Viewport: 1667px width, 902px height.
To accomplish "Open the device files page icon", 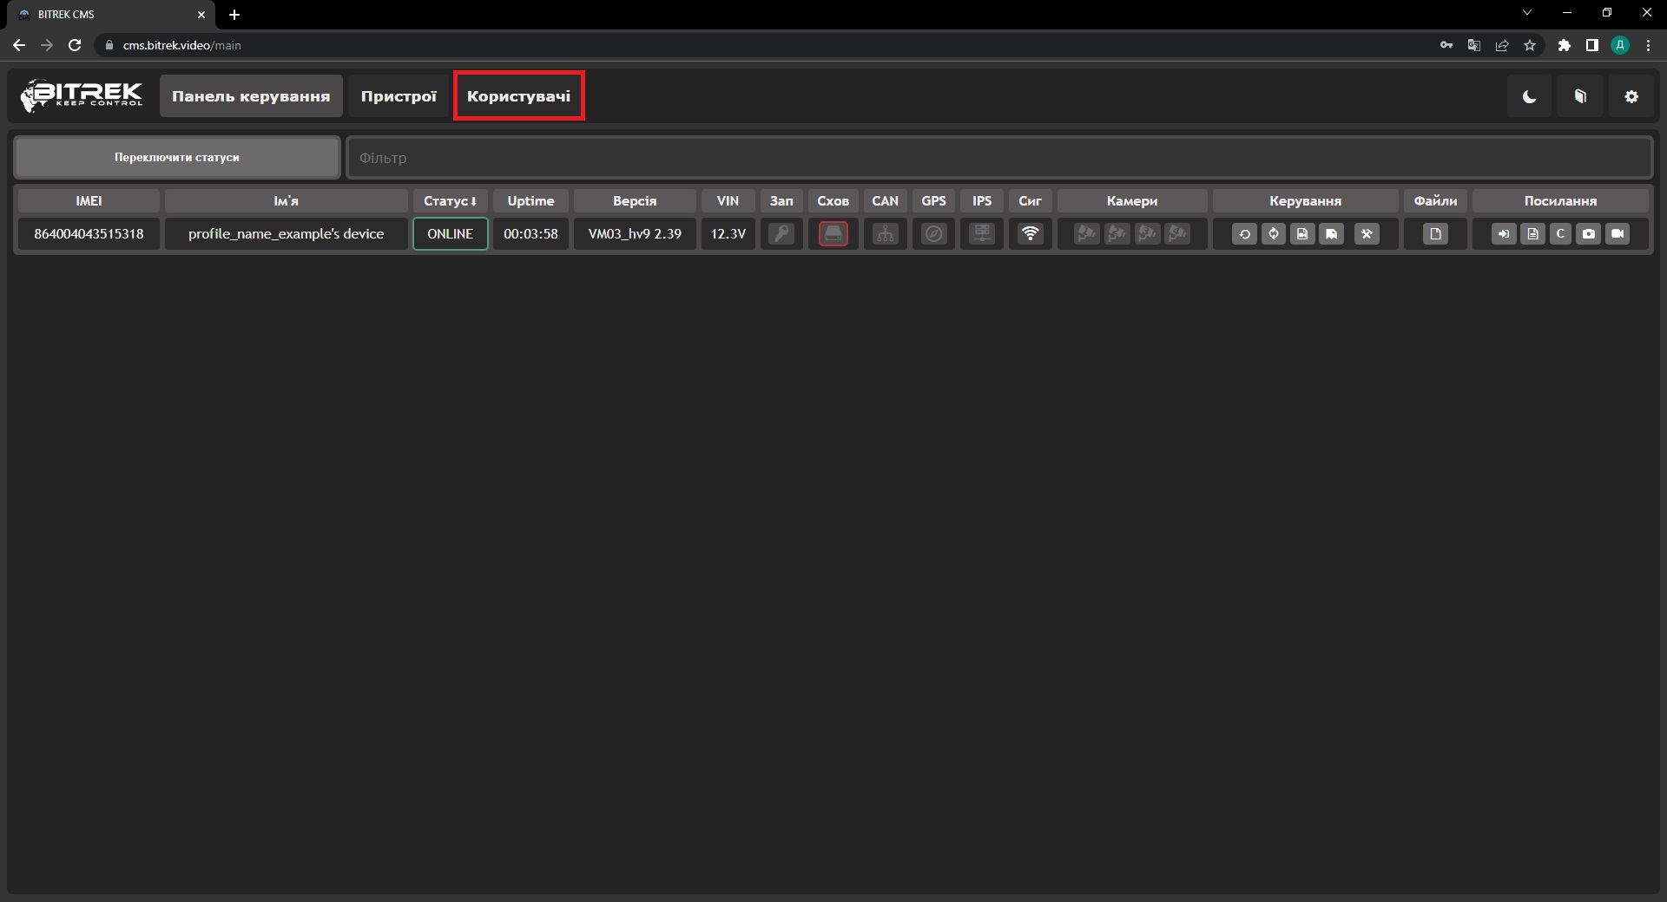I will 1435,234.
